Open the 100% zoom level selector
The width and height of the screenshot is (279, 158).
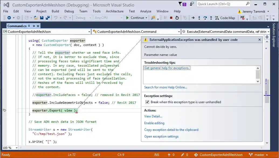point(10,148)
